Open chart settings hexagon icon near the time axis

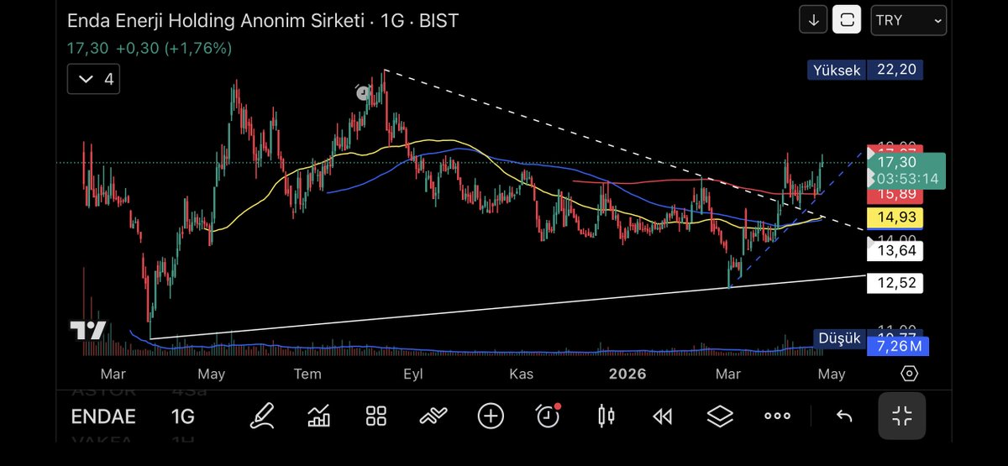point(910,374)
